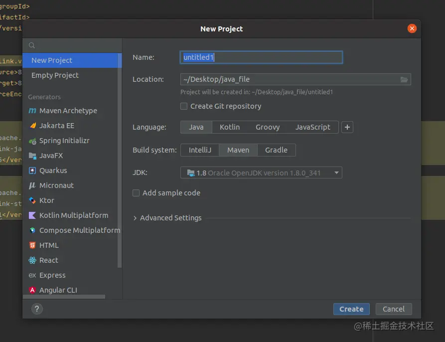The width and height of the screenshot is (445, 342).
Task: Click the Compose Multiplatform icon
Action: [x=32, y=230]
